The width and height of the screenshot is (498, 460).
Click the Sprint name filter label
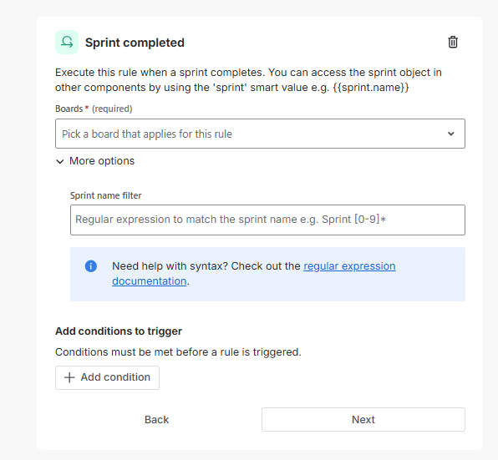(x=106, y=195)
